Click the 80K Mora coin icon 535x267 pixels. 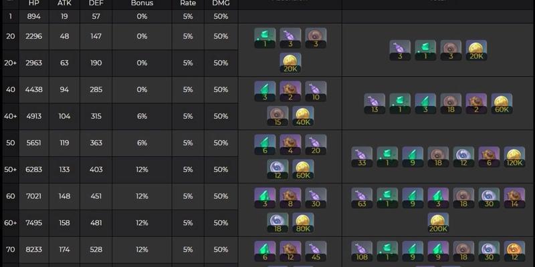click(303, 223)
